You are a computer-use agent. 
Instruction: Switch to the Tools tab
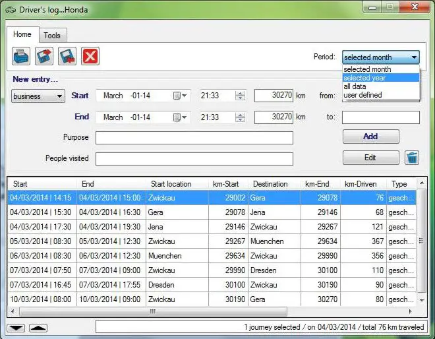pos(52,35)
